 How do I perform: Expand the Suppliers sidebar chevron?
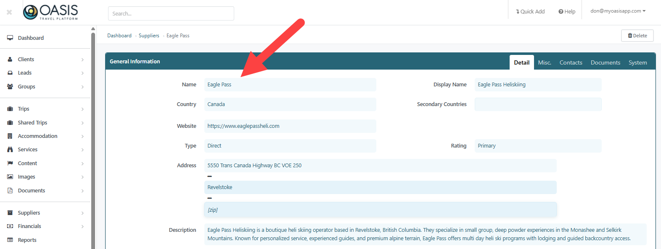point(82,213)
